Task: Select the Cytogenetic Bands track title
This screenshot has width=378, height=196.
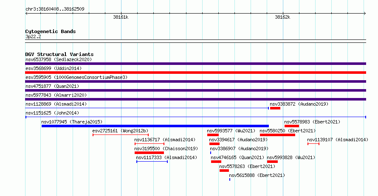Action: click(x=51, y=31)
